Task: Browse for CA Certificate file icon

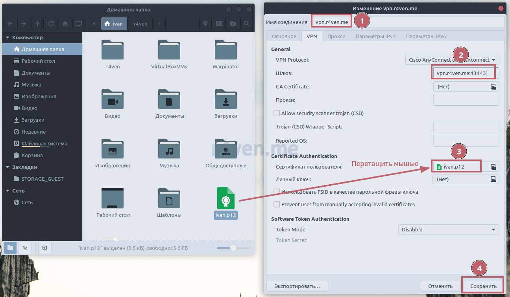Action: 493,87
